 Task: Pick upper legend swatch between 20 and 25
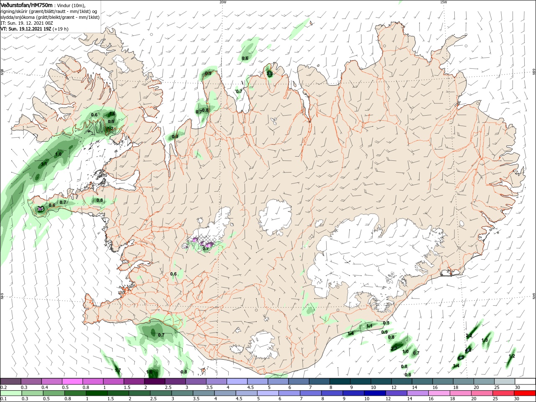[x=484, y=381]
